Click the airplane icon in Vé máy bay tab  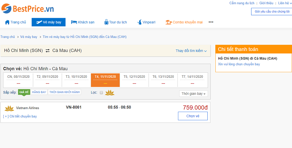click(39, 22)
